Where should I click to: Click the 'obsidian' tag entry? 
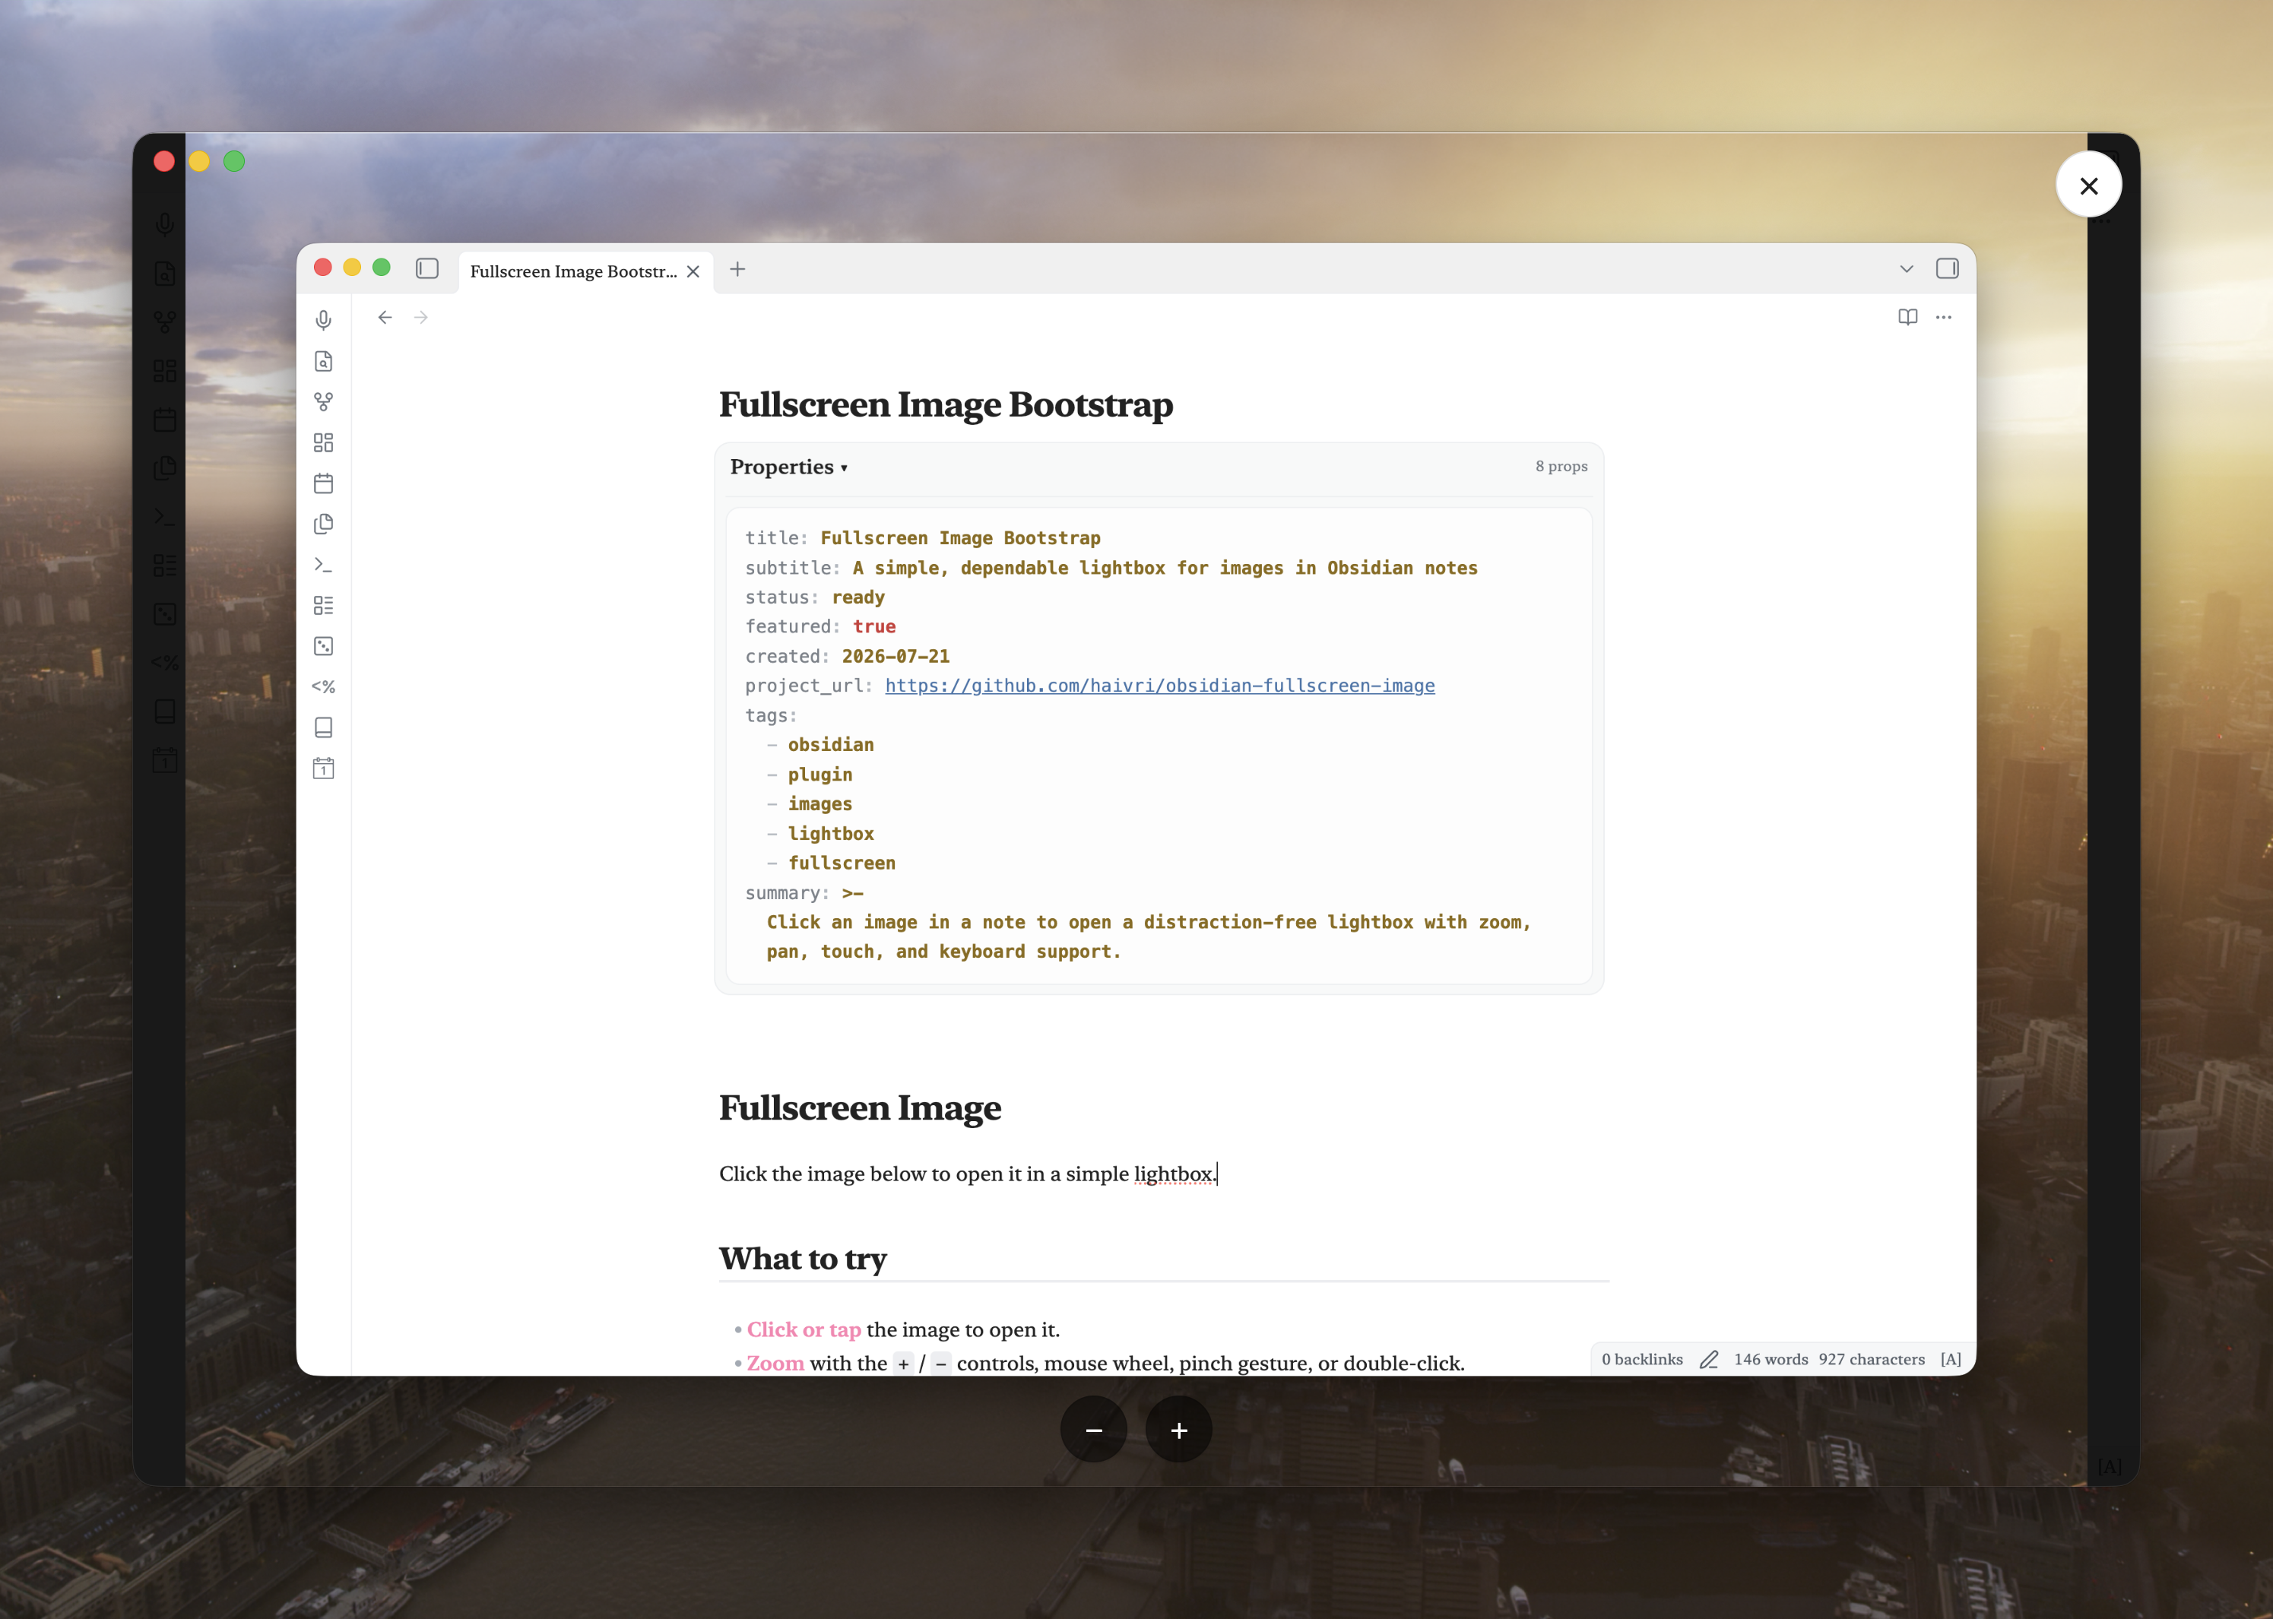pos(830,745)
